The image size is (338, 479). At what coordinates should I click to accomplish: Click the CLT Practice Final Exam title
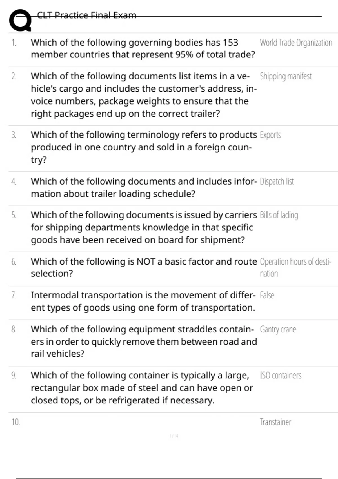point(86,15)
